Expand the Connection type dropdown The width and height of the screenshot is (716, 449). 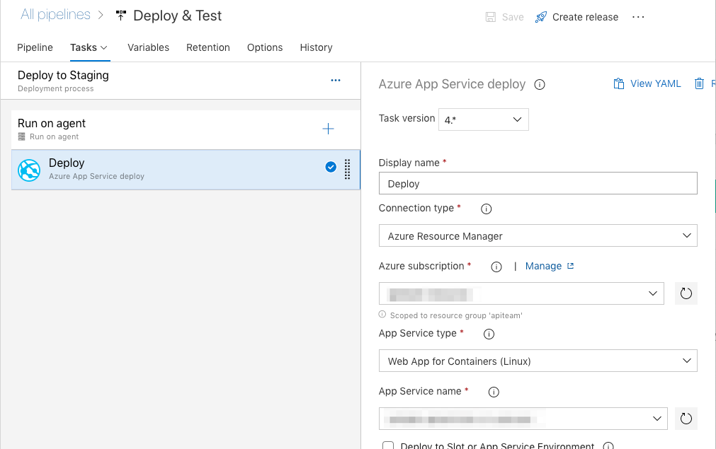tap(538, 235)
